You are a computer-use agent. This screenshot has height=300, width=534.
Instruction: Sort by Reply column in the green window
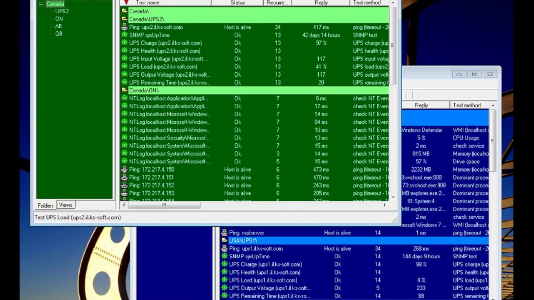321,3
